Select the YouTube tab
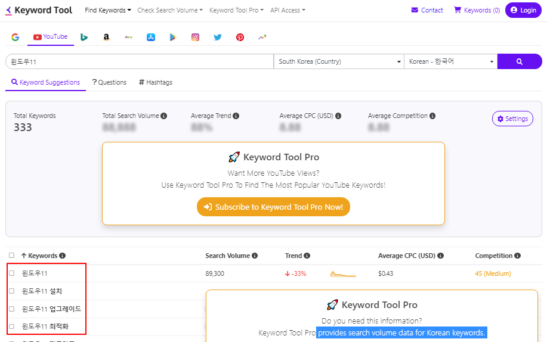547x342 pixels. pyautogui.click(x=51, y=36)
